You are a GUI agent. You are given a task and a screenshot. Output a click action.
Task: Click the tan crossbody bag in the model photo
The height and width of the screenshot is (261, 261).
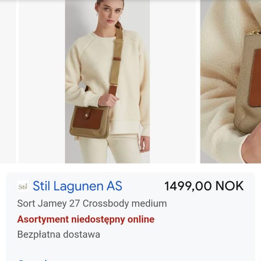coord(89,122)
